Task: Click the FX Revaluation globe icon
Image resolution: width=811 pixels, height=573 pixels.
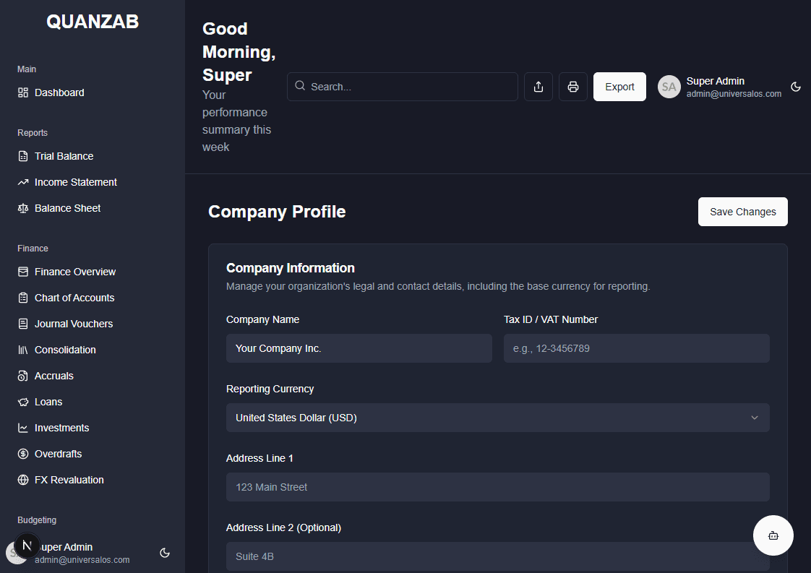Action: 22,480
